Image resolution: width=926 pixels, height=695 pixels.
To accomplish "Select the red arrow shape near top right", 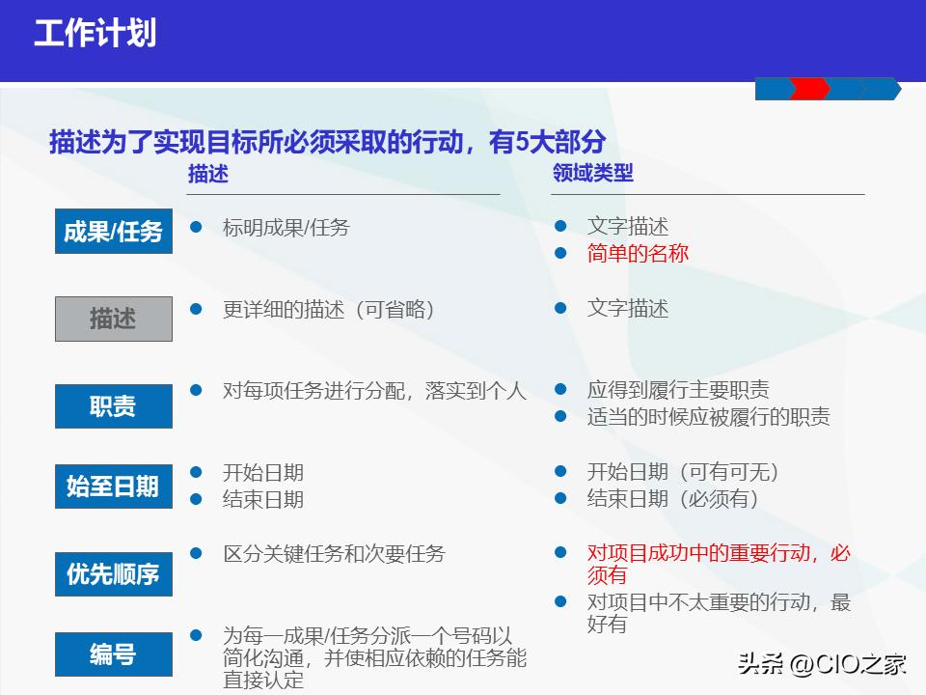I will tap(808, 90).
